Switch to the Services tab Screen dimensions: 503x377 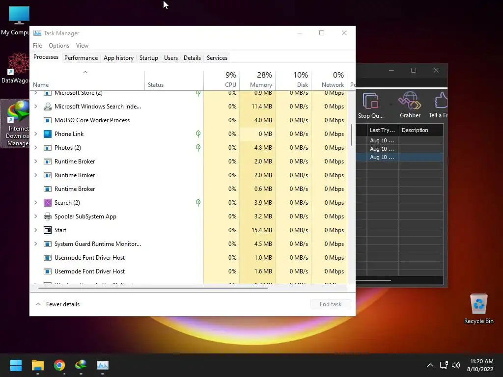click(217, 58)
